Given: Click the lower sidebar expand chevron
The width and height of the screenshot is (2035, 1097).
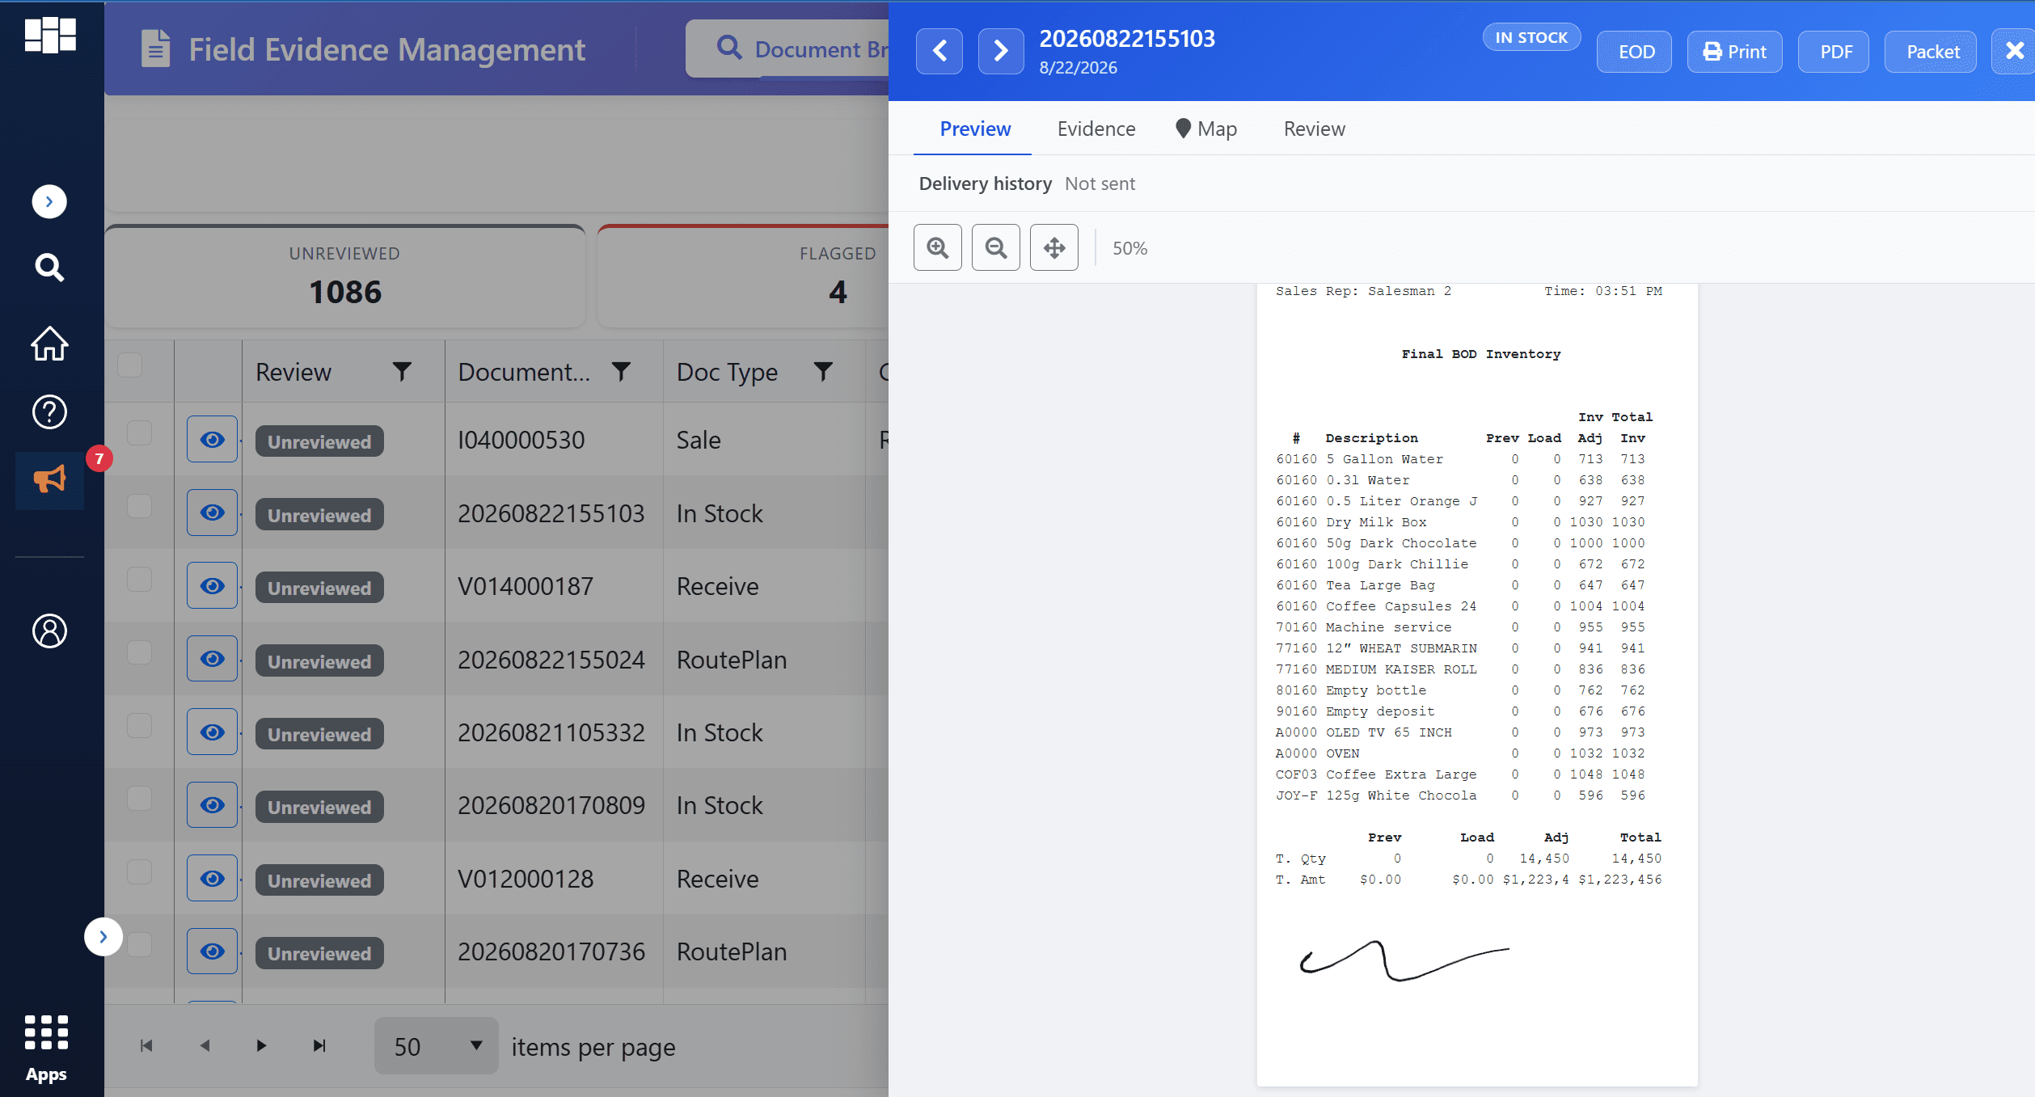Looking at the screenshot, I should point(103,937).
